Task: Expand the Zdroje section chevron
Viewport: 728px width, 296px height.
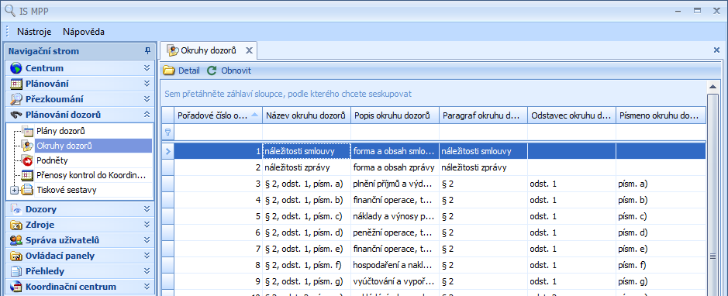Action: pos(147,225)
